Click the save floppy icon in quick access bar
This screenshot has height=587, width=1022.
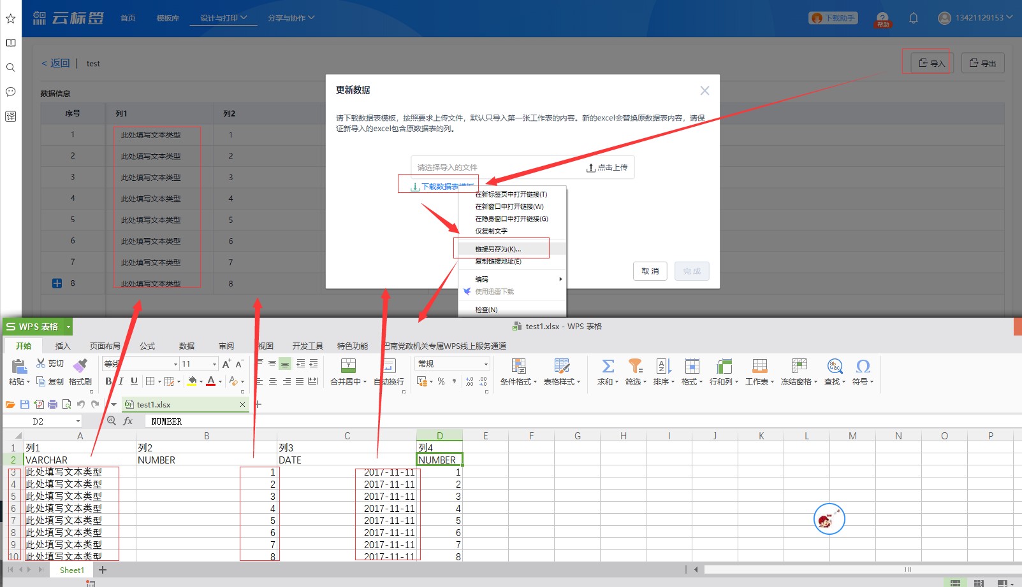24,404
